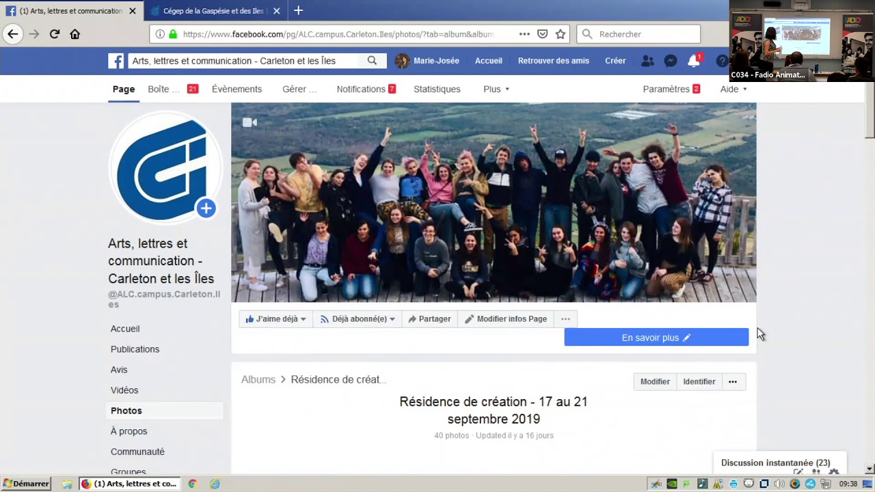This screenshot has height=492, width=875.
Task: Open the page Notifications tab
Action: tap(366, 90)
